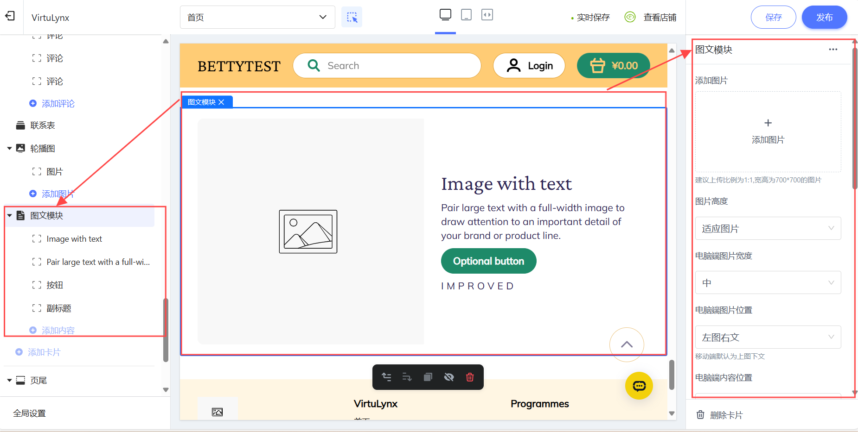Move the module up with toolbar icon
Image resolution: width=858 pixels, height=432 pixels.
tap(386, 377)
